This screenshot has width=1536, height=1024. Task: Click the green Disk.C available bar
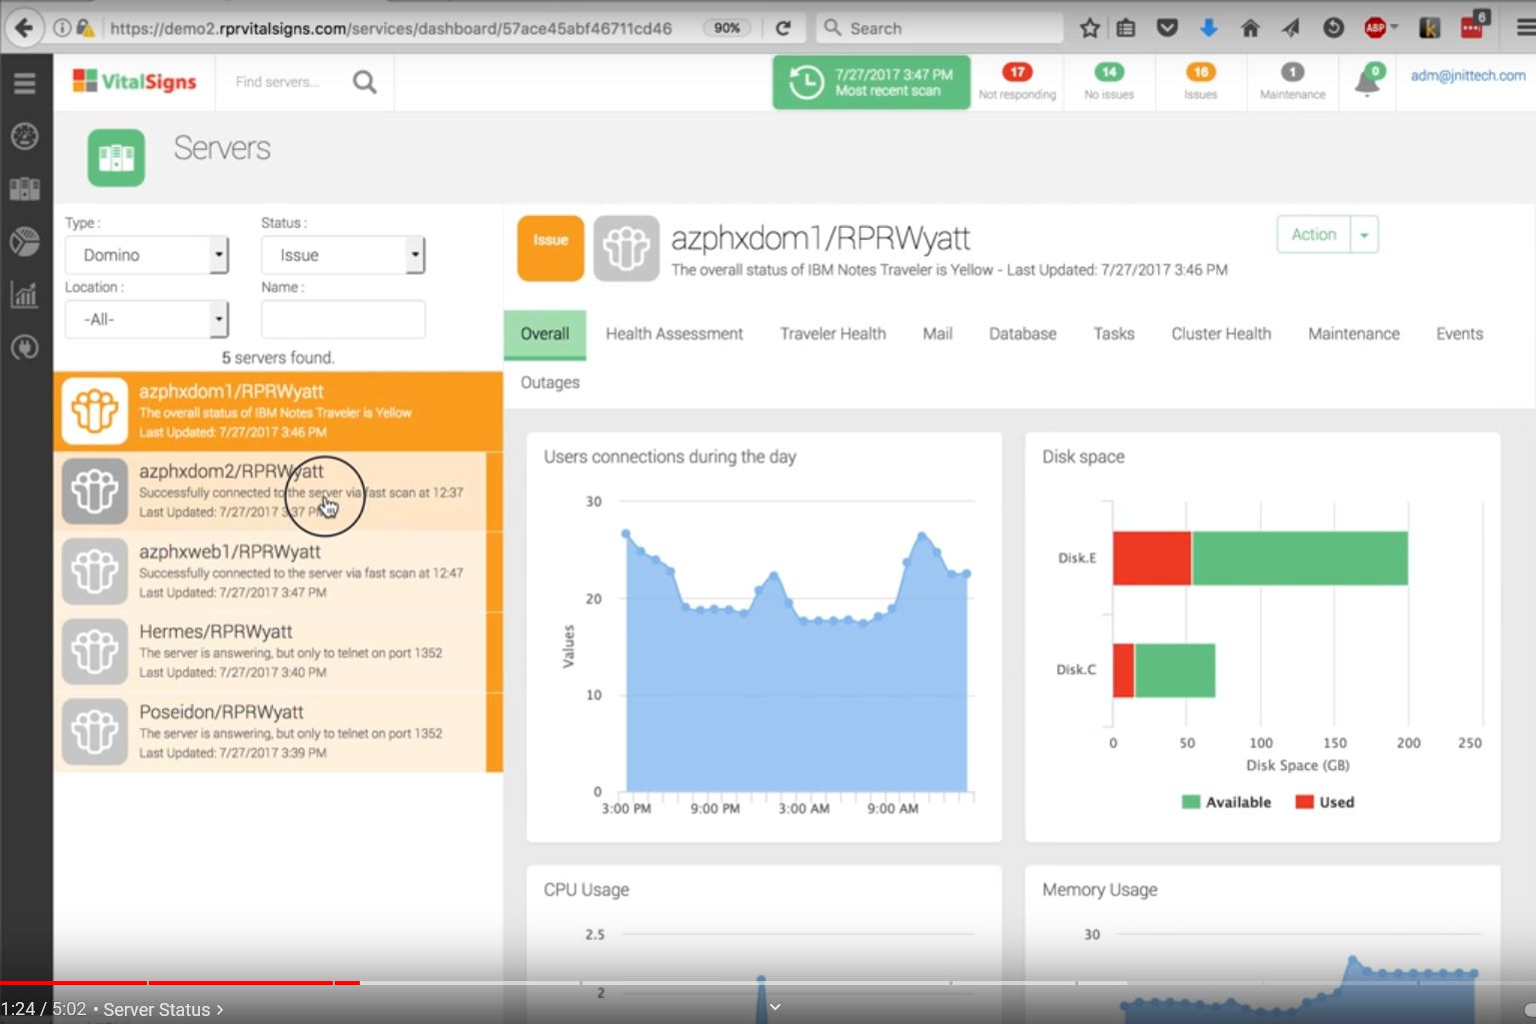pos(1175,670)
